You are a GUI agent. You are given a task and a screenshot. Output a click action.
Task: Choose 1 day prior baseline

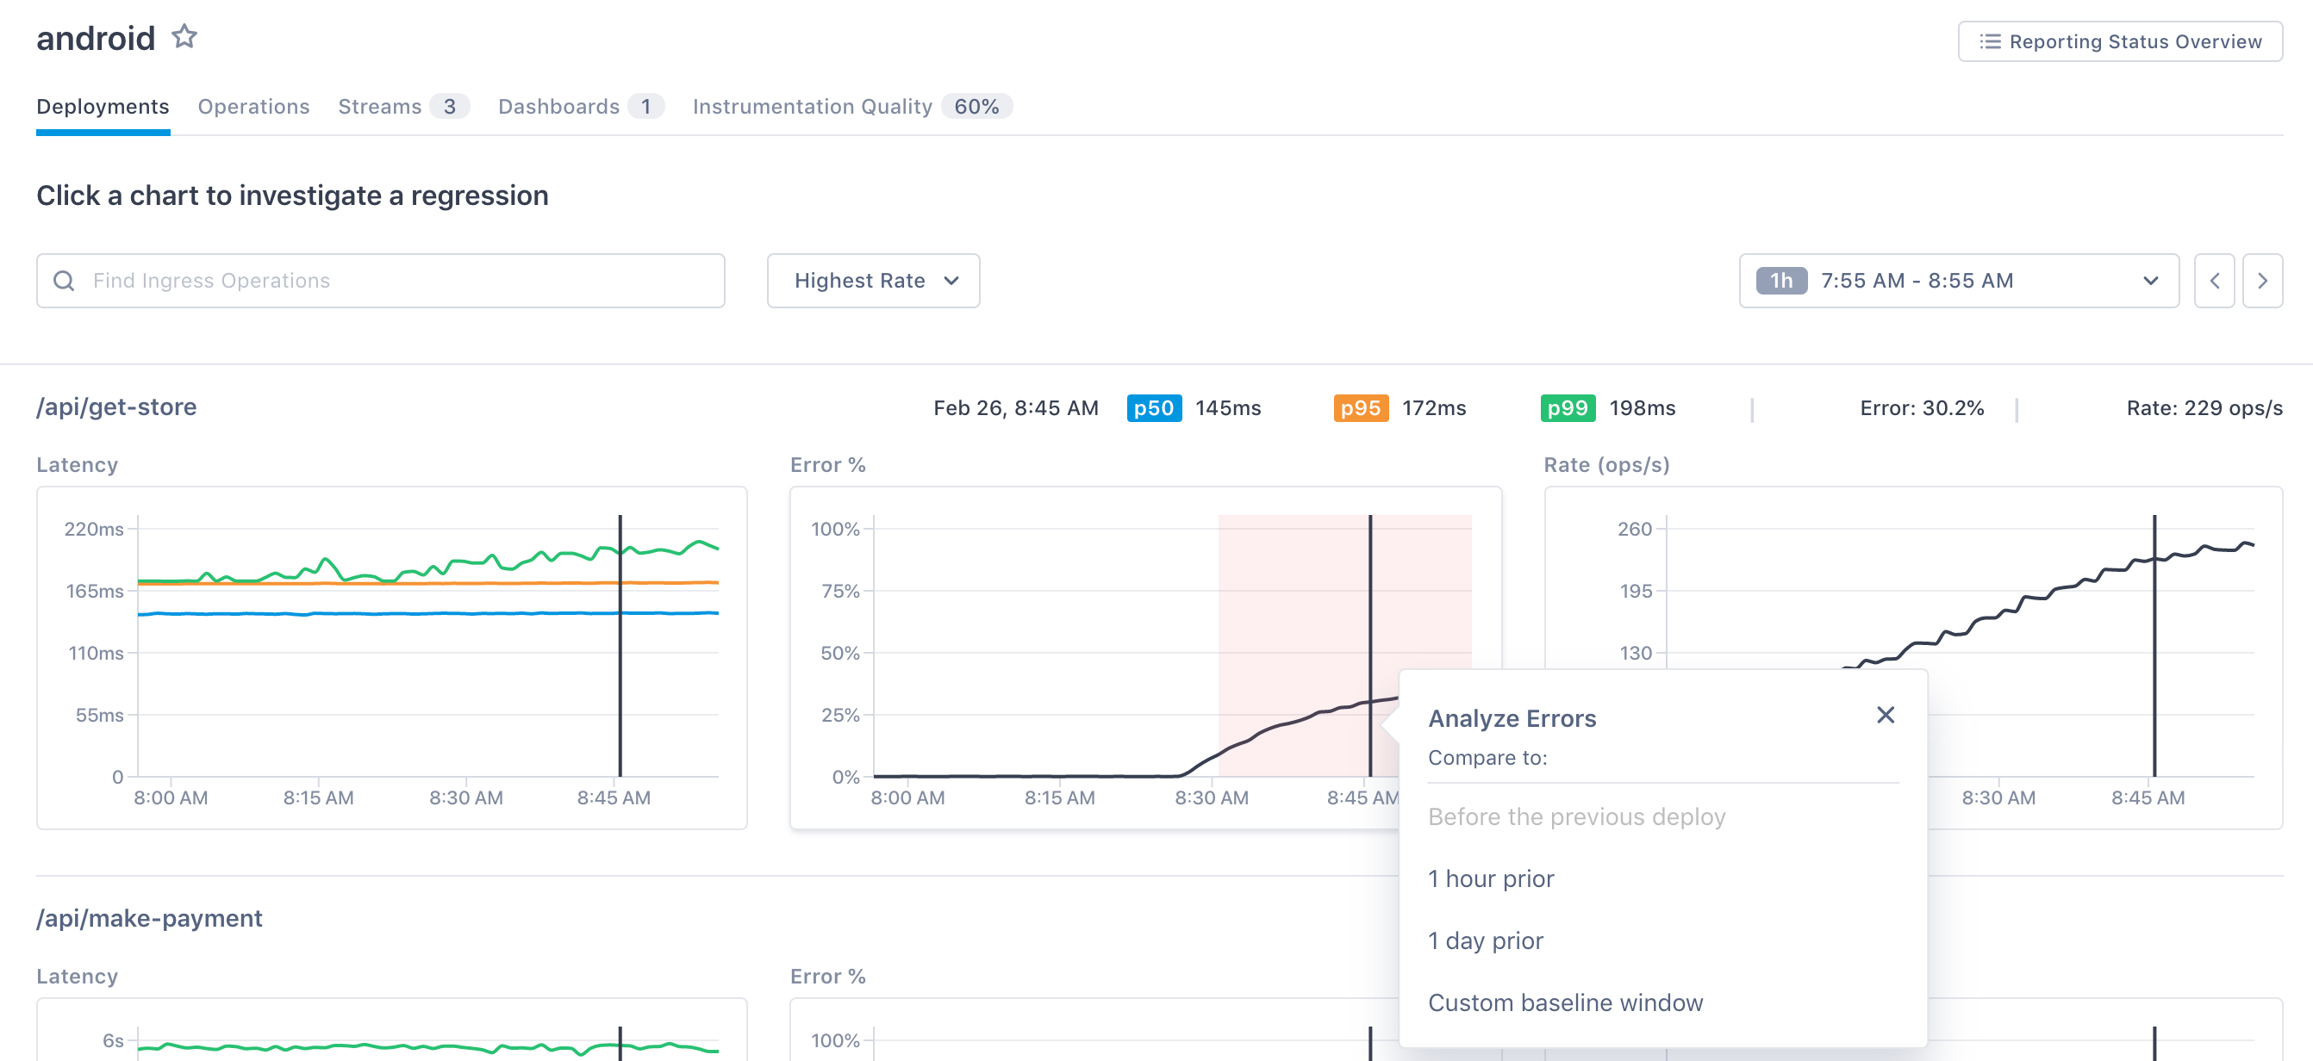[x=1485, y=940]
